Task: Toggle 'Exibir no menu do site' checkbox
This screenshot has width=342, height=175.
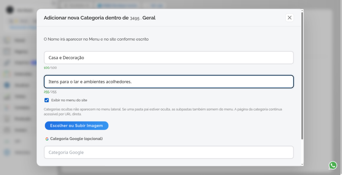Action: coord(47,100)
